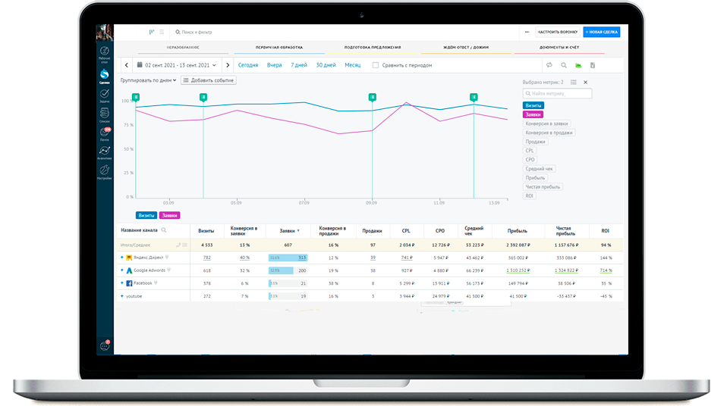
Task: Open the Почта sidebar icon
Action: click(x=105, y=133)
